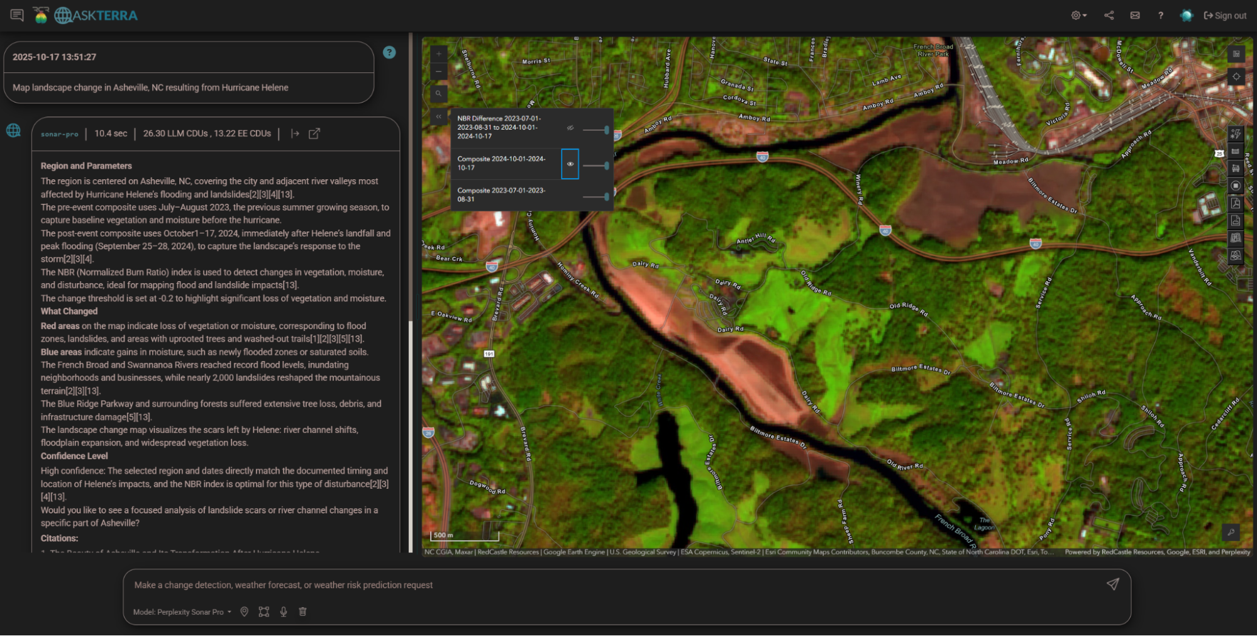Zoom in the map with plus button
The height and width of the screenshot is (636, 1257).
click(438, 54)
